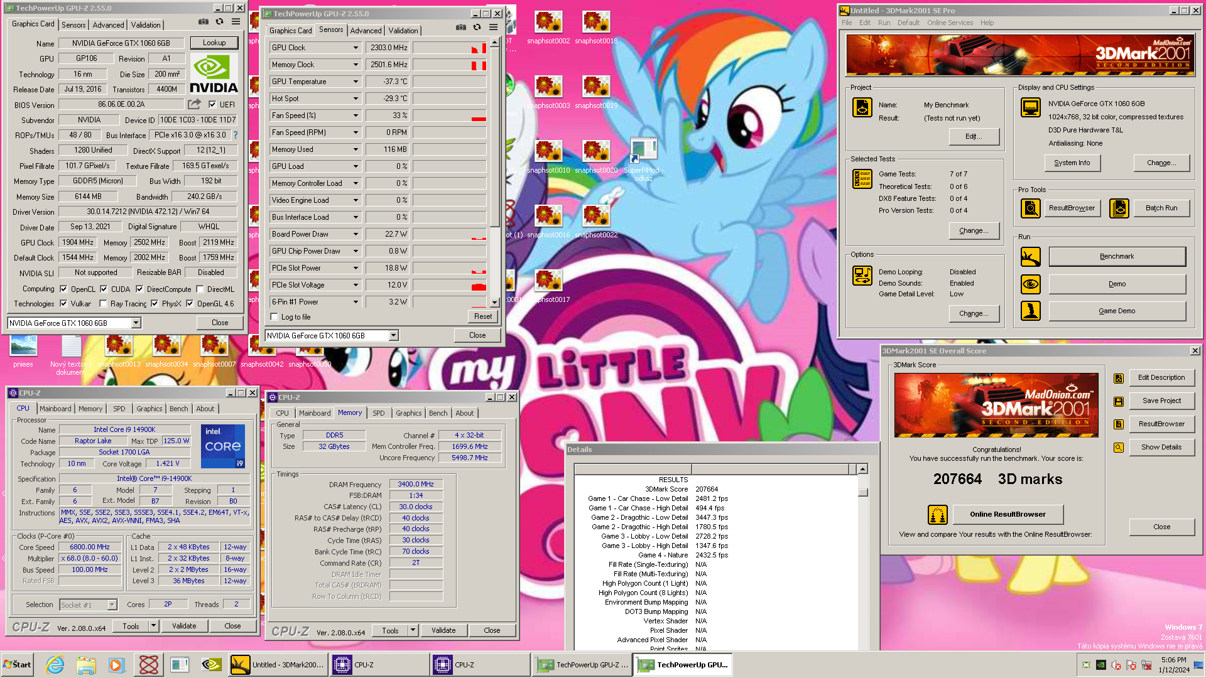Click the Demo eye icon
This screenshot has height=678, width=1206.
pos(1031,284)
